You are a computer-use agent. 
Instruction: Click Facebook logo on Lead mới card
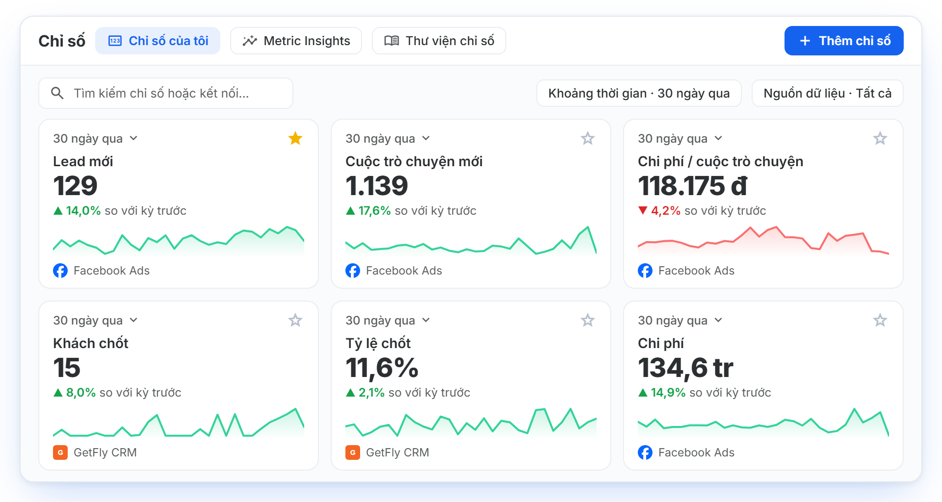[x=60, y=271]
